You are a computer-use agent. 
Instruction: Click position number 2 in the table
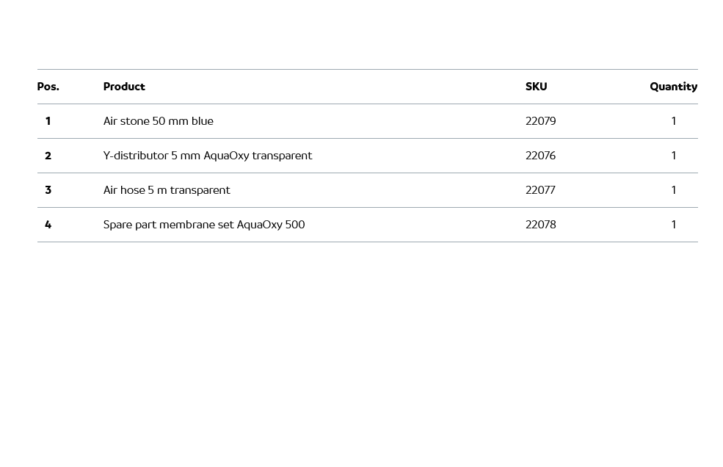(x=48, y=156)
